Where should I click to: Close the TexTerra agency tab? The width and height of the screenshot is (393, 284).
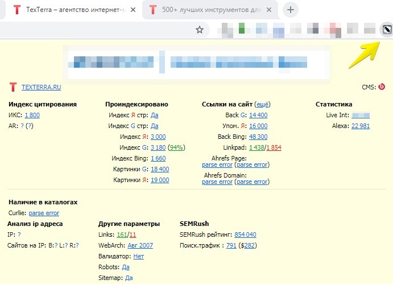pos(133,10)
